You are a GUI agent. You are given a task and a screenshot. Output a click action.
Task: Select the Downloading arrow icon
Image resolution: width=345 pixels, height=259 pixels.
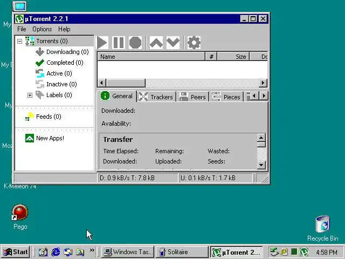[40, 52]
